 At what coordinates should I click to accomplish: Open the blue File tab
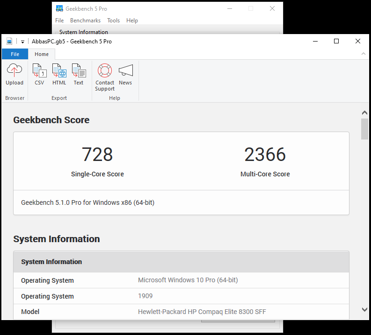(x=15, y=54)
